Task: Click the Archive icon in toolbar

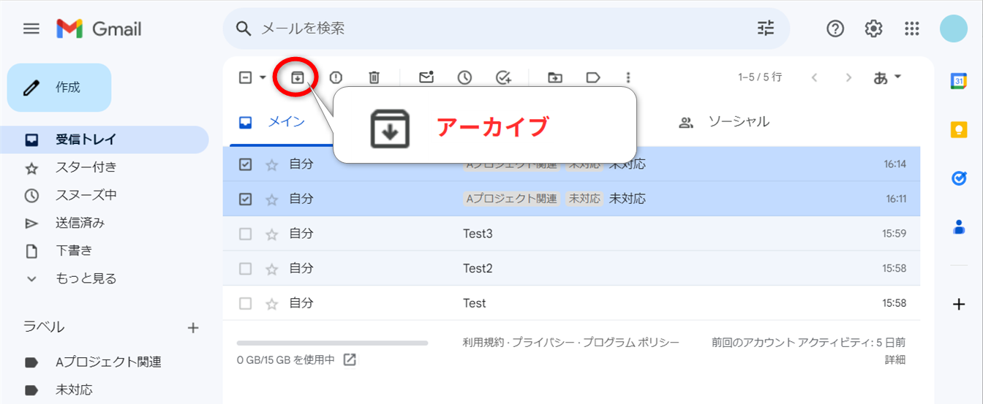Action: [297, 77]
